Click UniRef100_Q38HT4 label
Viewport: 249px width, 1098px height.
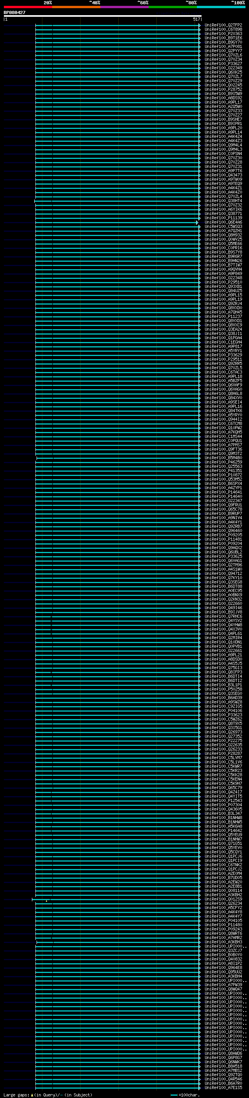pyautogui.click(x=223, y=201)
